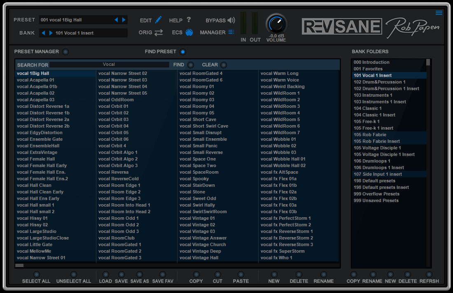The width and height of the screenshot is (453, 293).
Task: Click the Select All button
Action: [x=36, y=274]
